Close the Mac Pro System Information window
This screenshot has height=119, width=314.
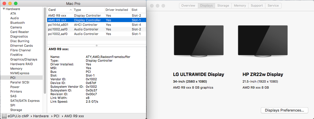[4, 3]
